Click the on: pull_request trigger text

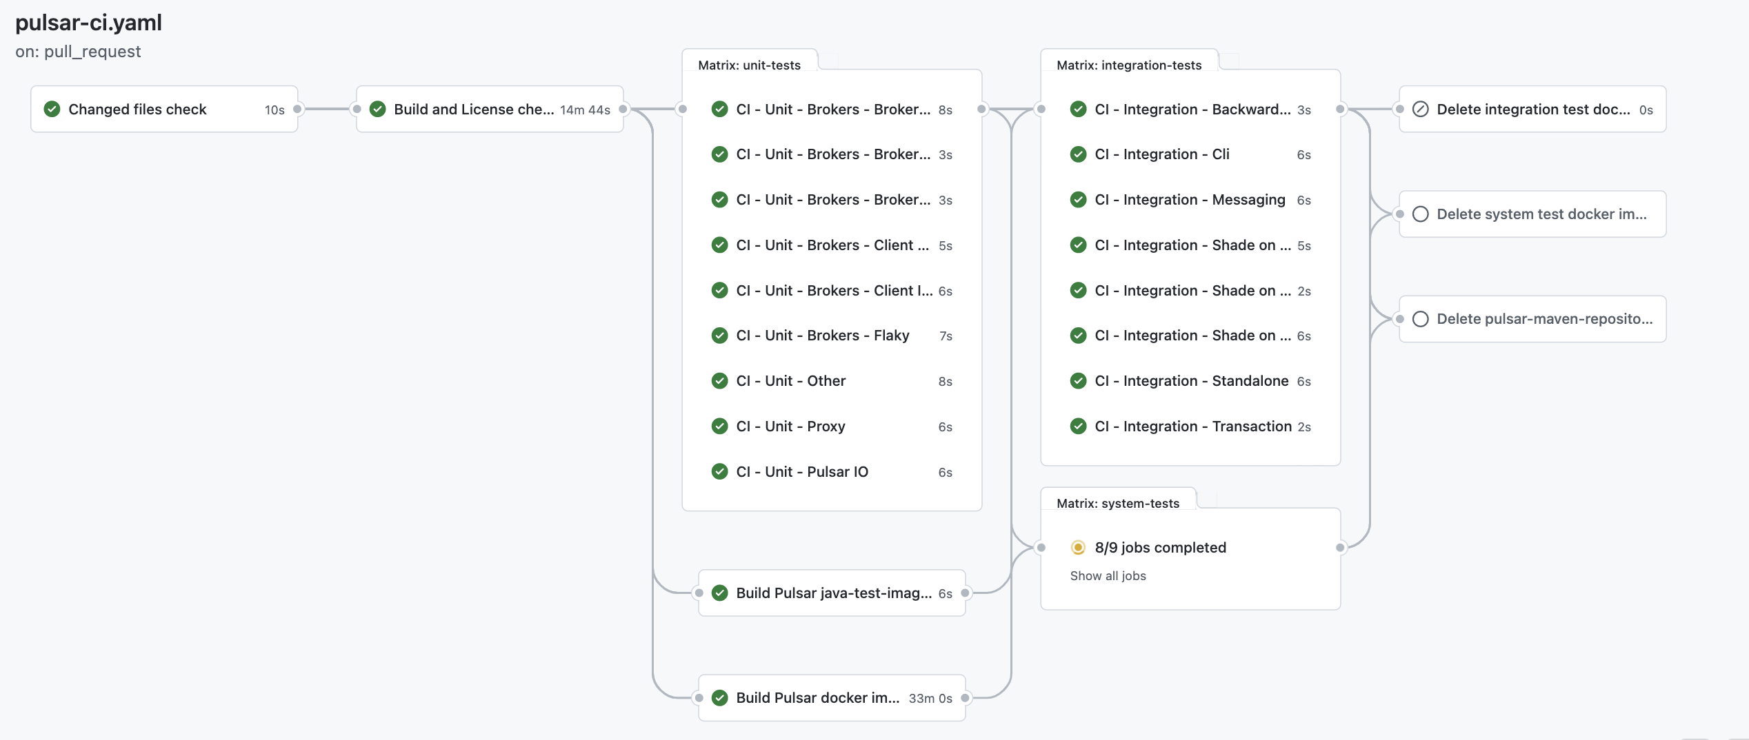pyautogui.click(x=78, y=52)
